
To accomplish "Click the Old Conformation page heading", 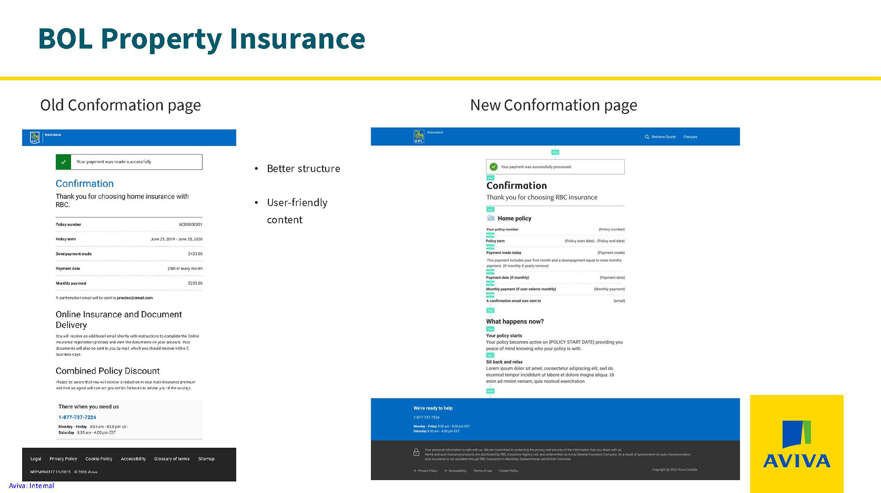I will pos(120,105).
